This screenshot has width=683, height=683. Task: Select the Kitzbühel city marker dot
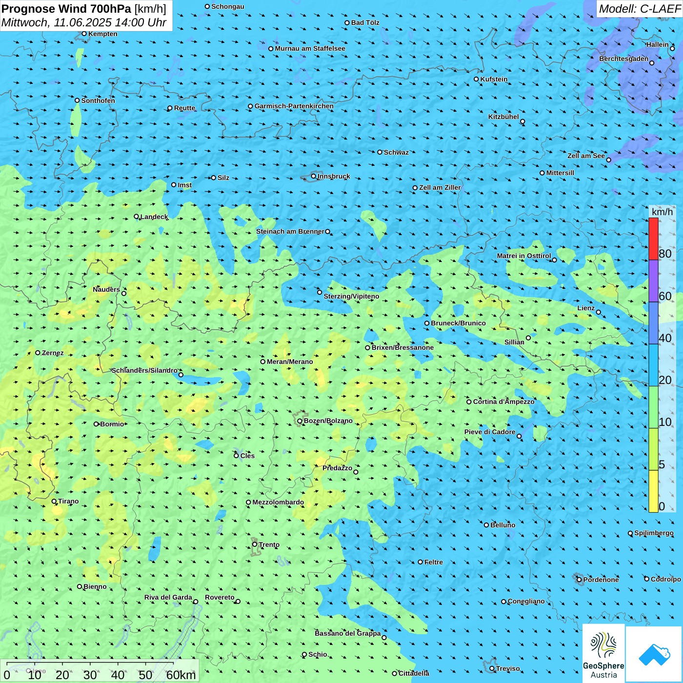(x=522, y=121)
